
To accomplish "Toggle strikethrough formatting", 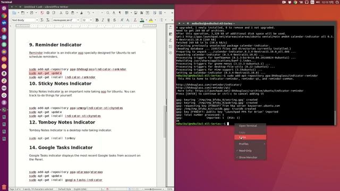I will 115,20.
